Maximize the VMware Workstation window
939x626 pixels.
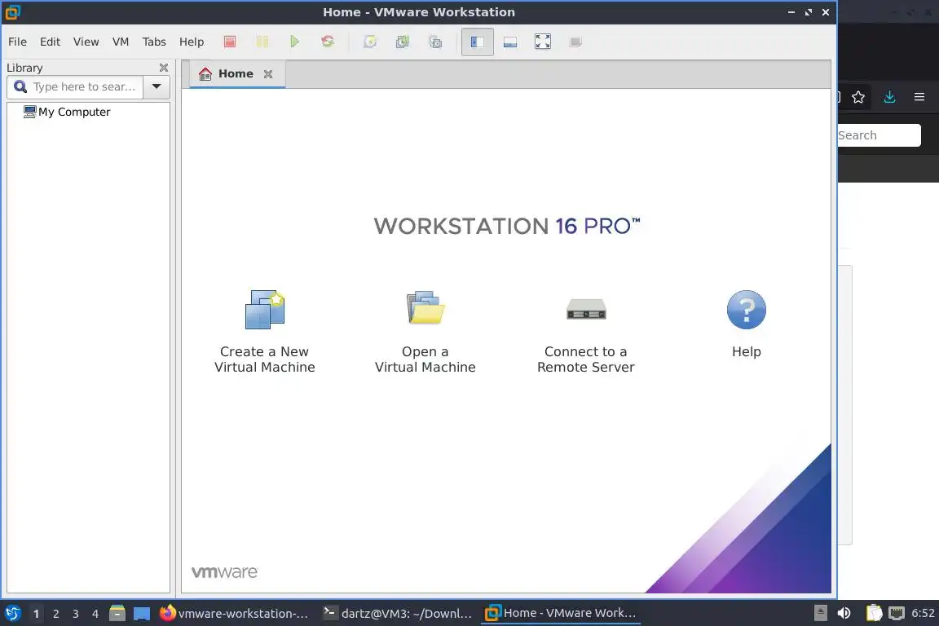click(809, 12)
